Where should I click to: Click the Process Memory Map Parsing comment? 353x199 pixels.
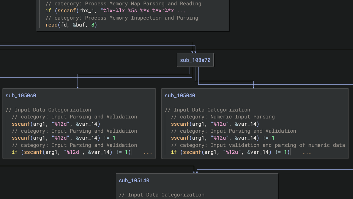click(x=123, y=3)
